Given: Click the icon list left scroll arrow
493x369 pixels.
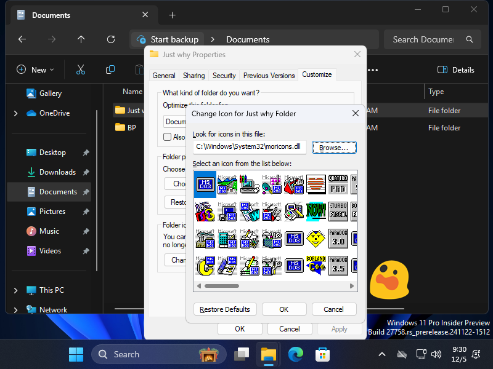Looking at the screenshot, I should [198, 286].
